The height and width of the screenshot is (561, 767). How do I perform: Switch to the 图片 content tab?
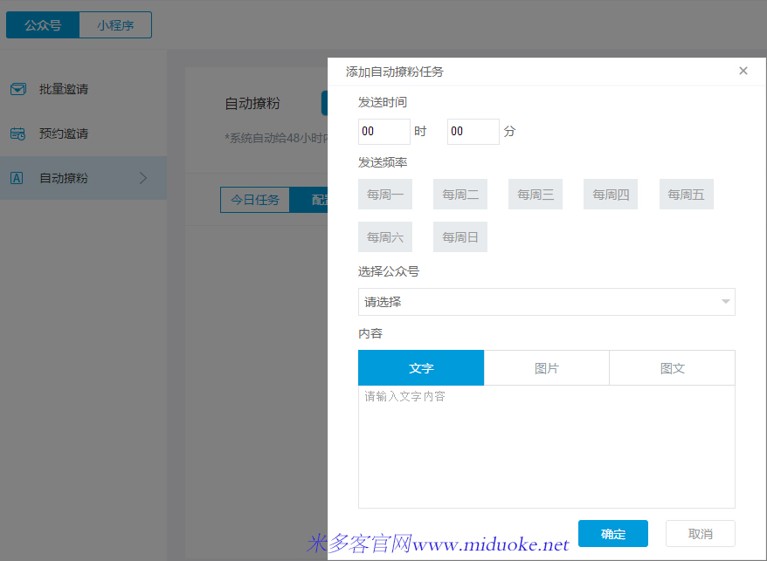point(547,368)
